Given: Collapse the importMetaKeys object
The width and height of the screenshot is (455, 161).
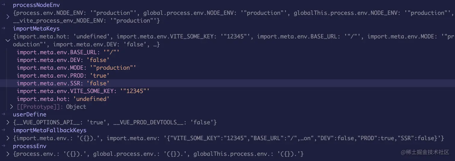Looking at the screenshot, I should 8,41.
